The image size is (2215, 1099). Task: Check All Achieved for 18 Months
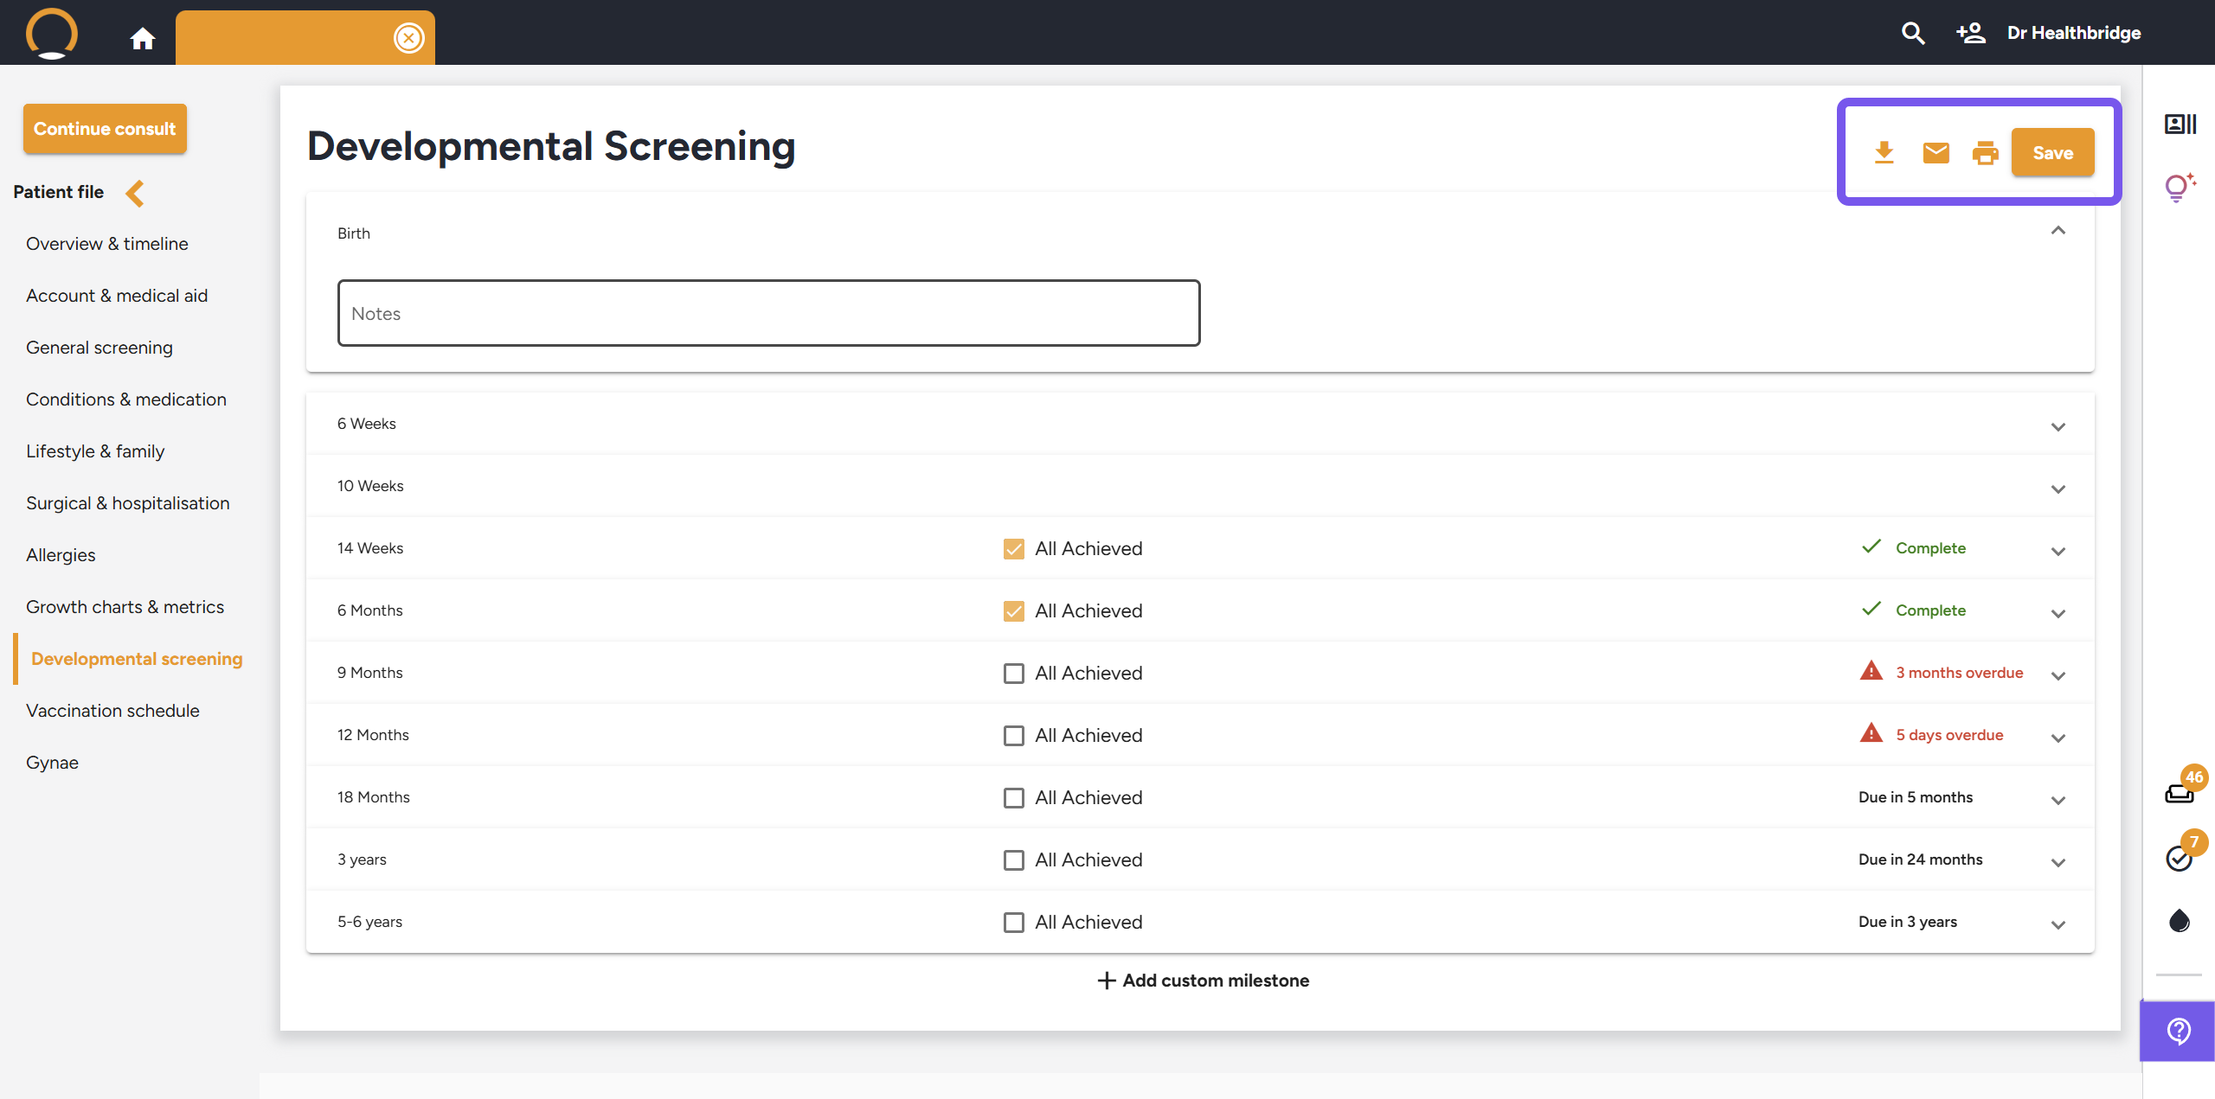1013,797
